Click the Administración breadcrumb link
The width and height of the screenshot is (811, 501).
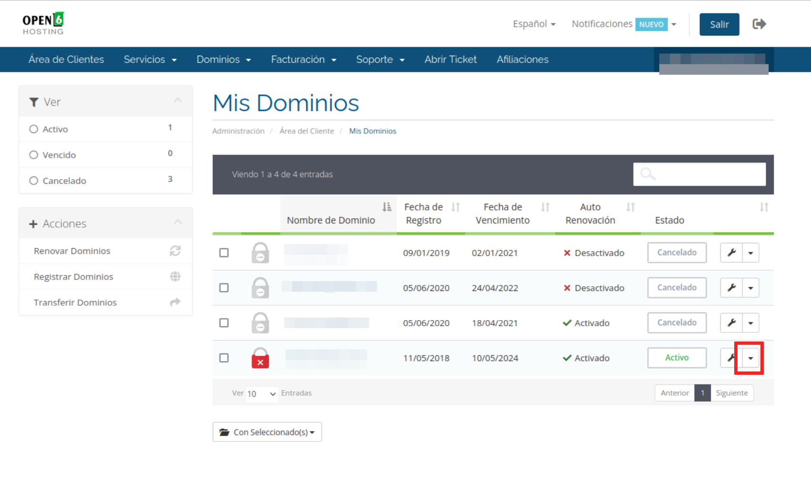tap(239, 131)
